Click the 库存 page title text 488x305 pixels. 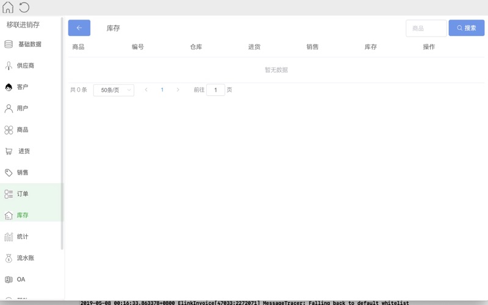tap(113, 28)
